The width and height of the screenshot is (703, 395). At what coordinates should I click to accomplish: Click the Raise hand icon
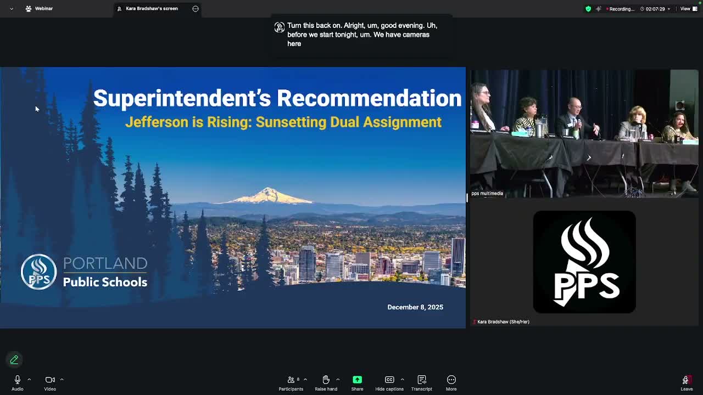[x=326, y=380]
